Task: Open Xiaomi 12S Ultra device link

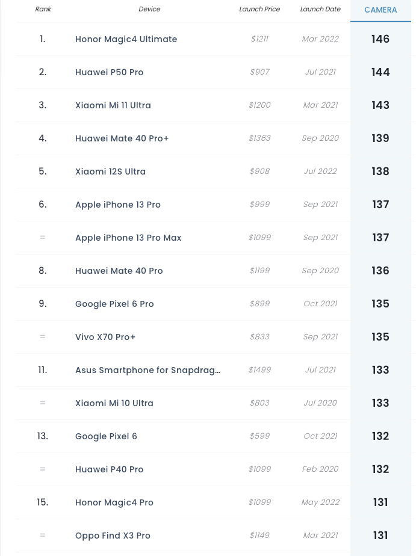Action: [110, 171]
